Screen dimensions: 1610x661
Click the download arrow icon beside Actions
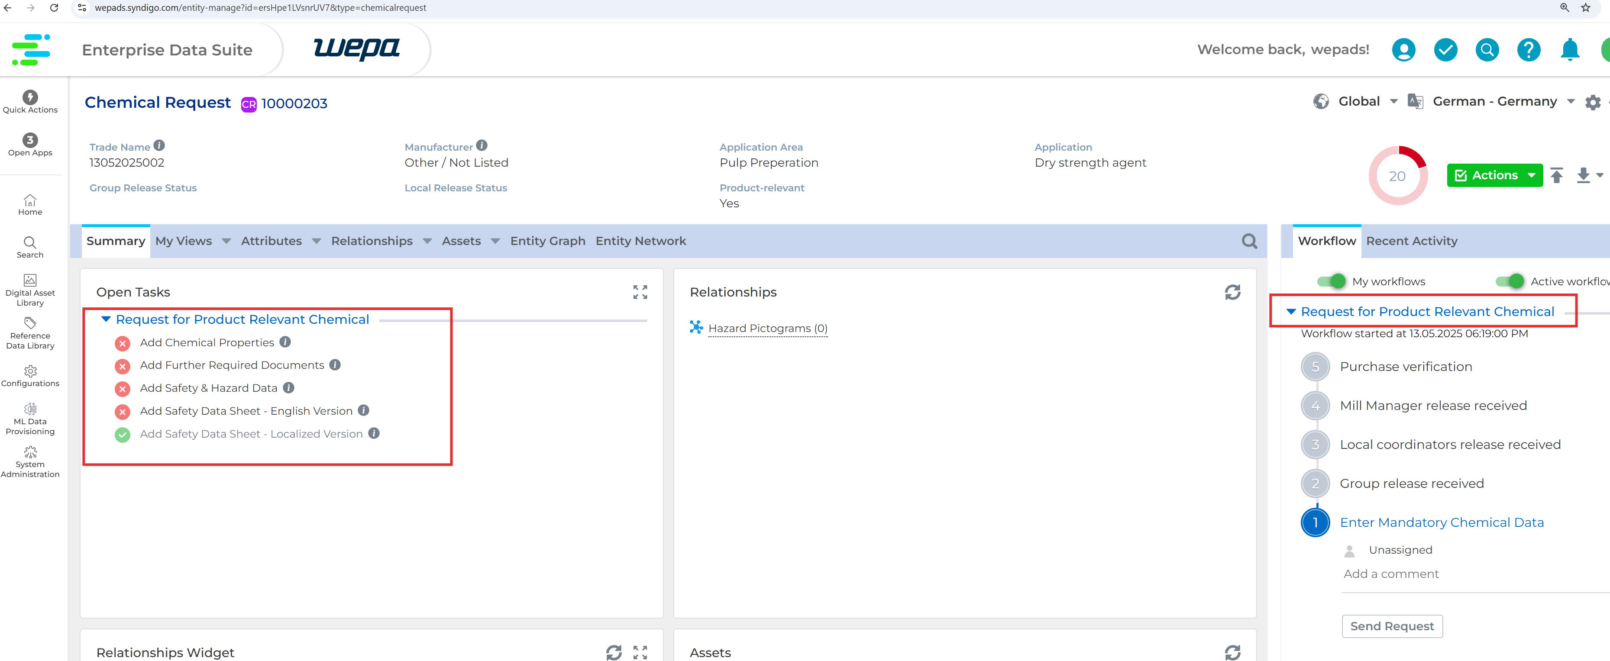point(1583,176)
